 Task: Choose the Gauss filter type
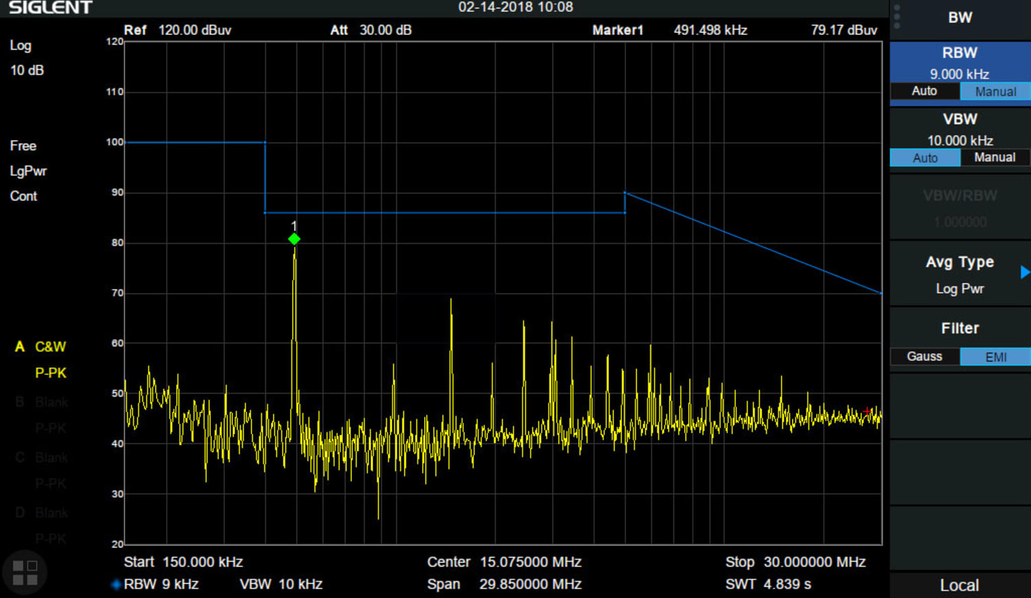924,356
